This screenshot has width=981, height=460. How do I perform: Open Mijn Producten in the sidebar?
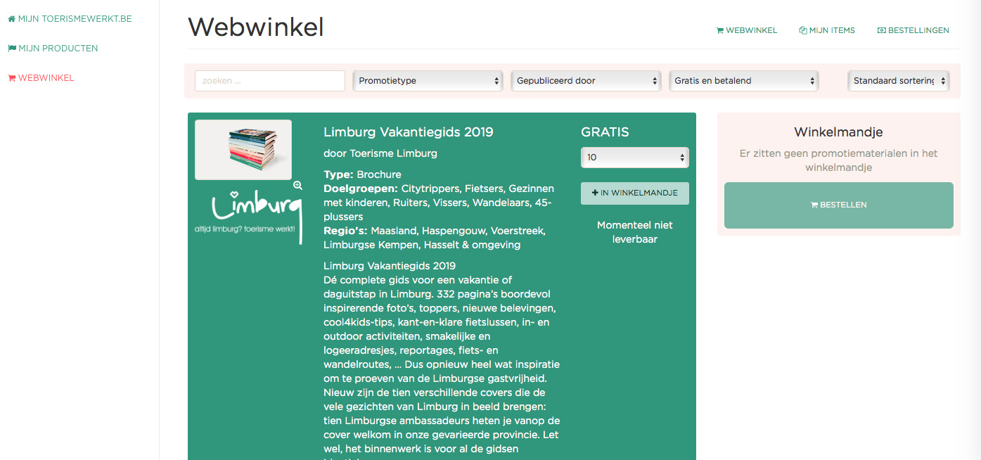click(53, 49)
